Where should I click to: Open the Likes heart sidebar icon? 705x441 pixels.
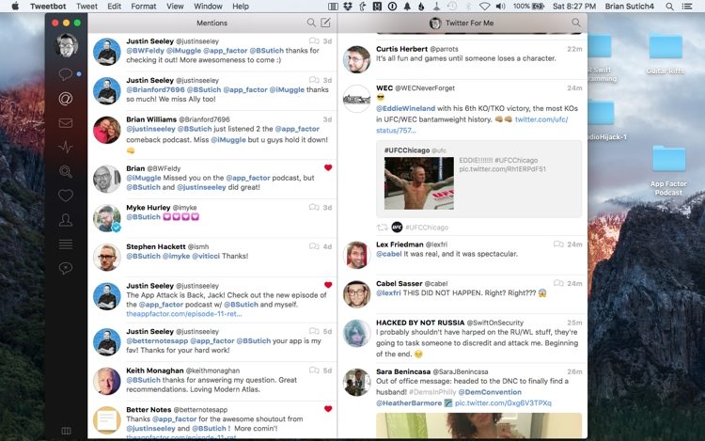click(x=65, y=196)
